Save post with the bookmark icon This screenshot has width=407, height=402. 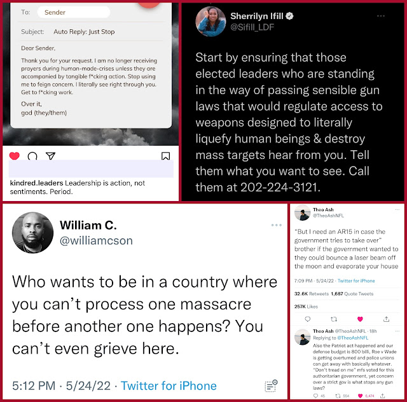click(x=165, y=156)
